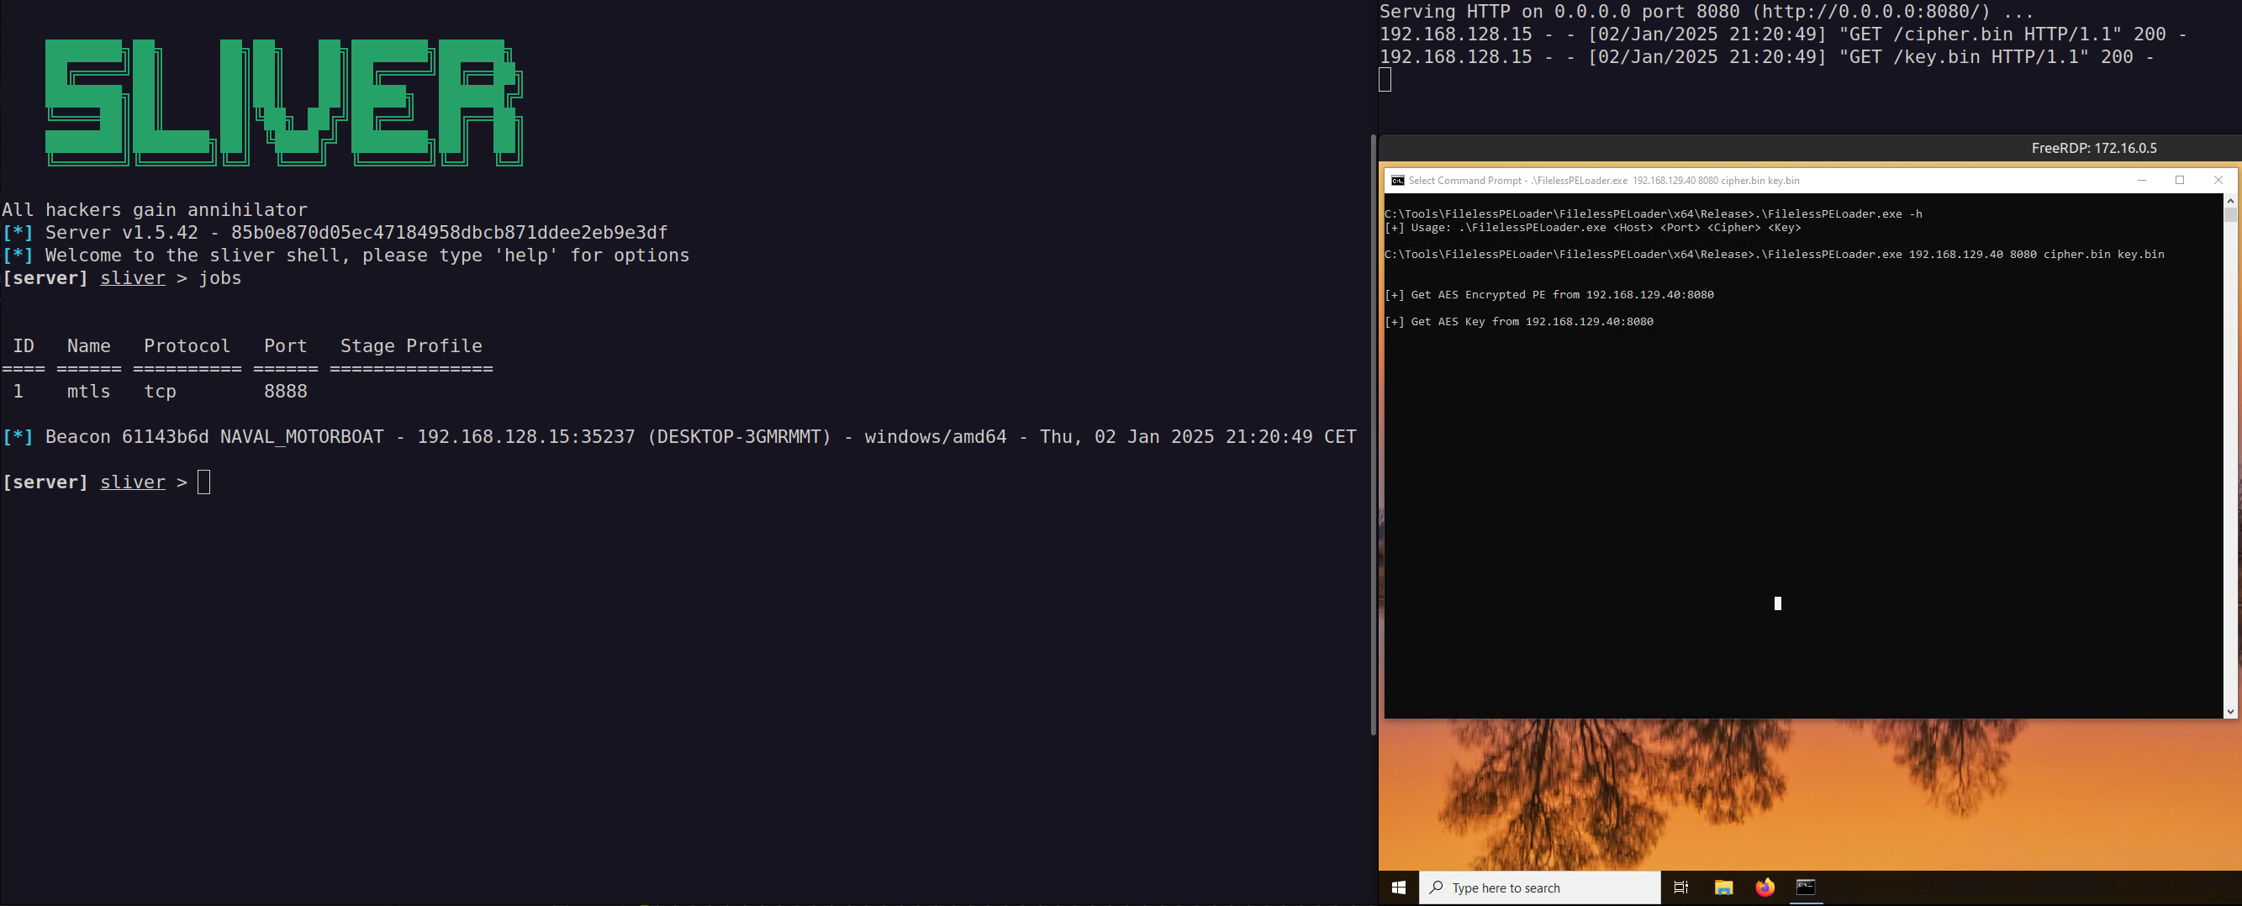2242x906 pixels.
Task: Click the Type here to search box
Action: pos(1539,888)
